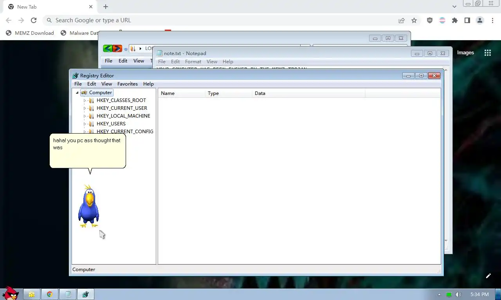
Task: Bookmark this tab with star icon
Action: coord(414,20)
